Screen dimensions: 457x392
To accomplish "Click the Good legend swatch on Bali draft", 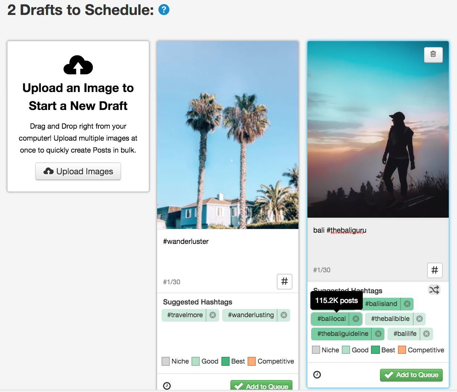I will pyautogui.click(x=346, y=350).
